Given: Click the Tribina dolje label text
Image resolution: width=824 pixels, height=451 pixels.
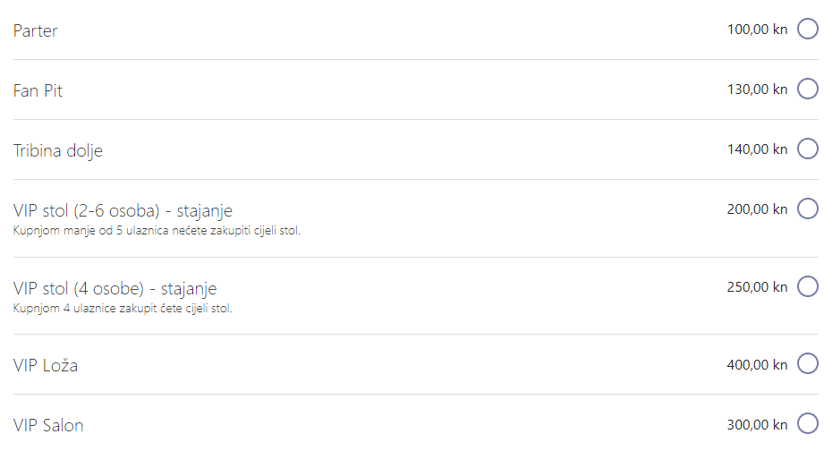Looking at the screenshot, I should click(58, 150).
